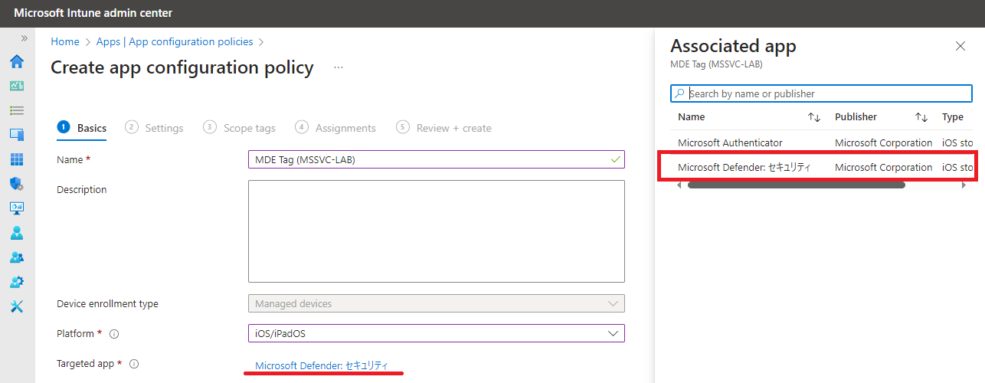The height and width of the screenshot is (383, 985).
Task: Open Tenant administration sidebar icon
Action: [17, 281]
